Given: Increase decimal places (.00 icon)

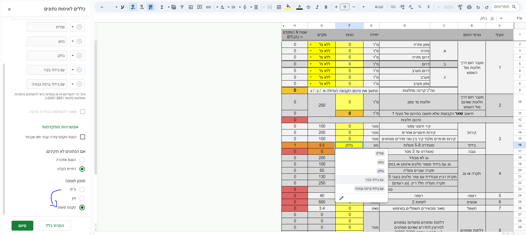Looking at the screenshot, I should [x=402, y=7].
